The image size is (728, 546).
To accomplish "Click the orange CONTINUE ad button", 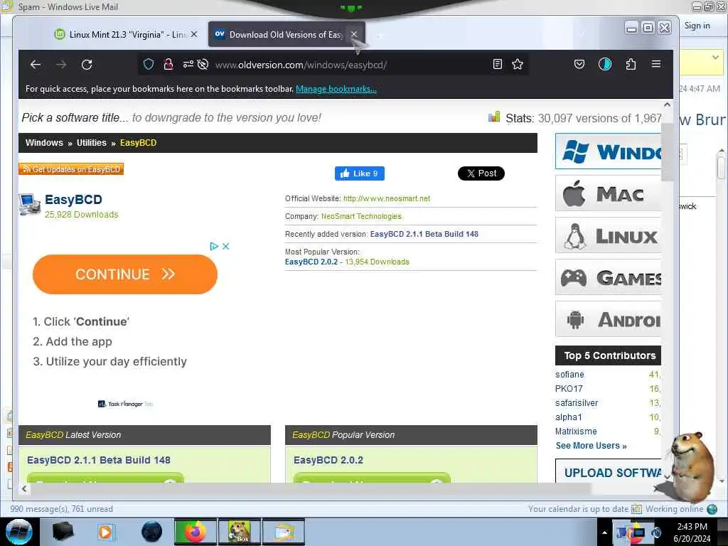I will [125, 274].
